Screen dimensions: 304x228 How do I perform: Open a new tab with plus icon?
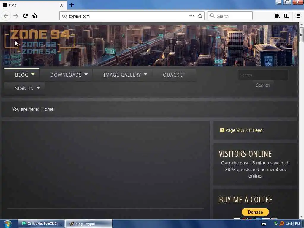click(72, 5)
